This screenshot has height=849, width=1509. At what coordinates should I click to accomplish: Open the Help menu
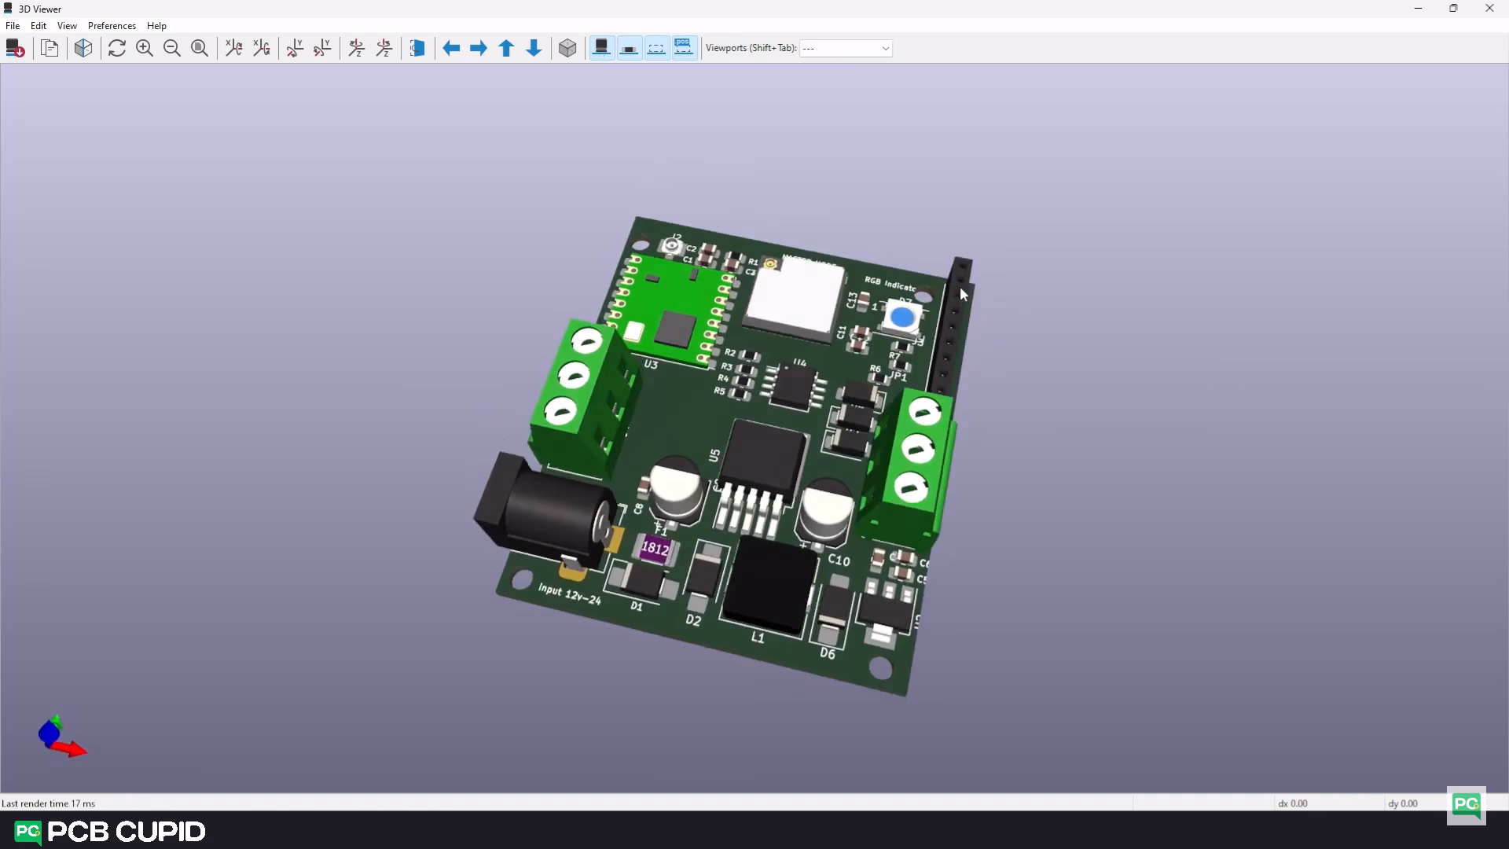(x=156, y=26)
